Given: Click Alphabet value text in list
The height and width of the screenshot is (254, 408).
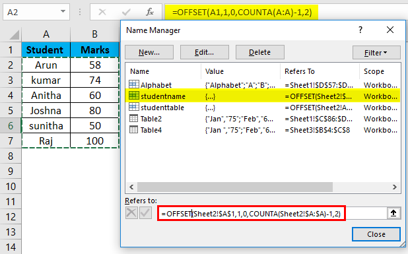Looking at the screenshot, I should pyautogui.click(x=240, y=85).
